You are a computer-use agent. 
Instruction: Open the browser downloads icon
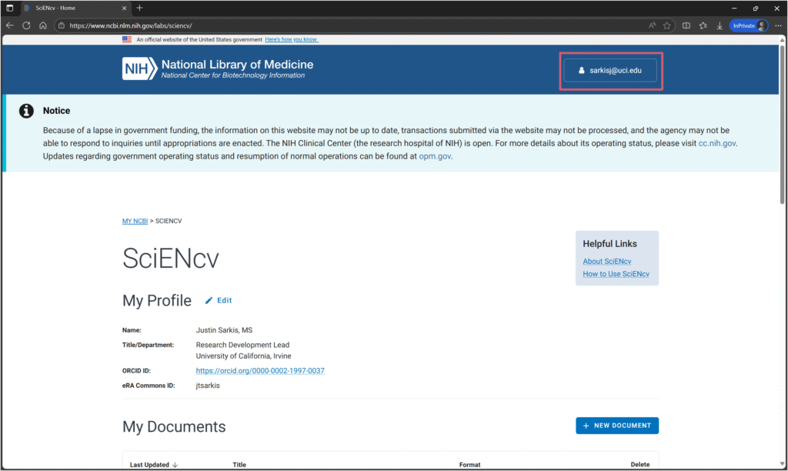coord(720,25)
